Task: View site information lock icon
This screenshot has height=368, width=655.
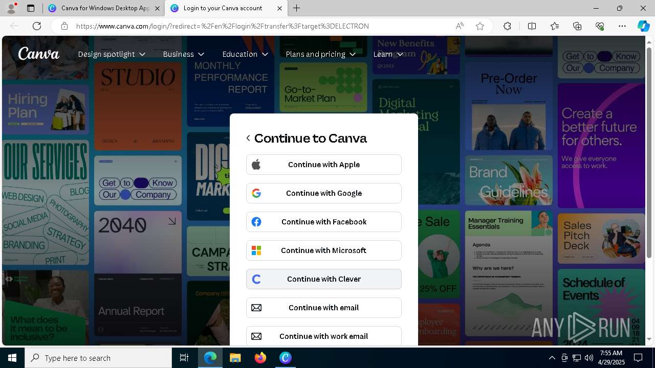Action: pyautogui.click(x=64, y=26)
